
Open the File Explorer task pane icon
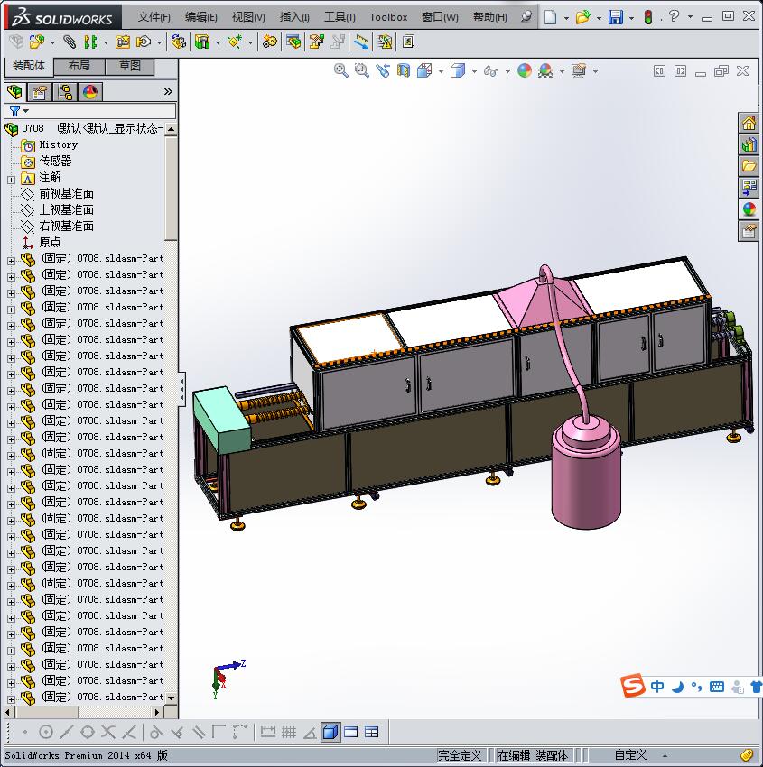tap(749, 166)
